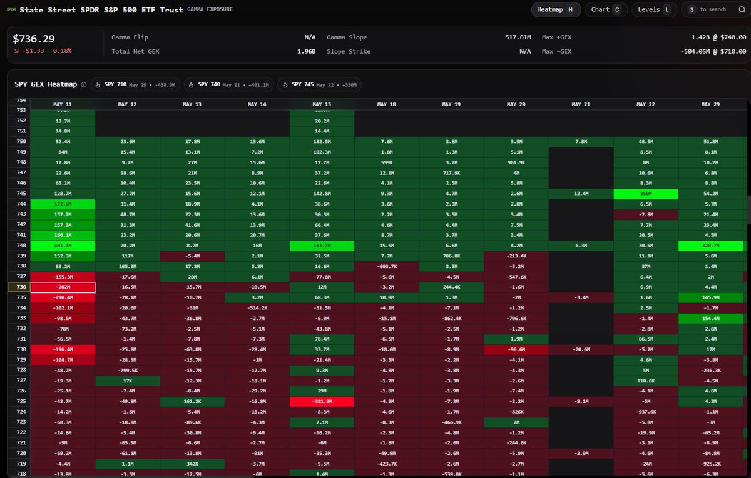Click the MAY 22 column header
The image size is (751, 478).
tap(646, 104)
